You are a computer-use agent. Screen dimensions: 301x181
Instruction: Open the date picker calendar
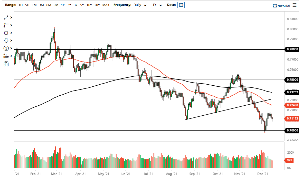pyautogui.click(x=181, y=5)
